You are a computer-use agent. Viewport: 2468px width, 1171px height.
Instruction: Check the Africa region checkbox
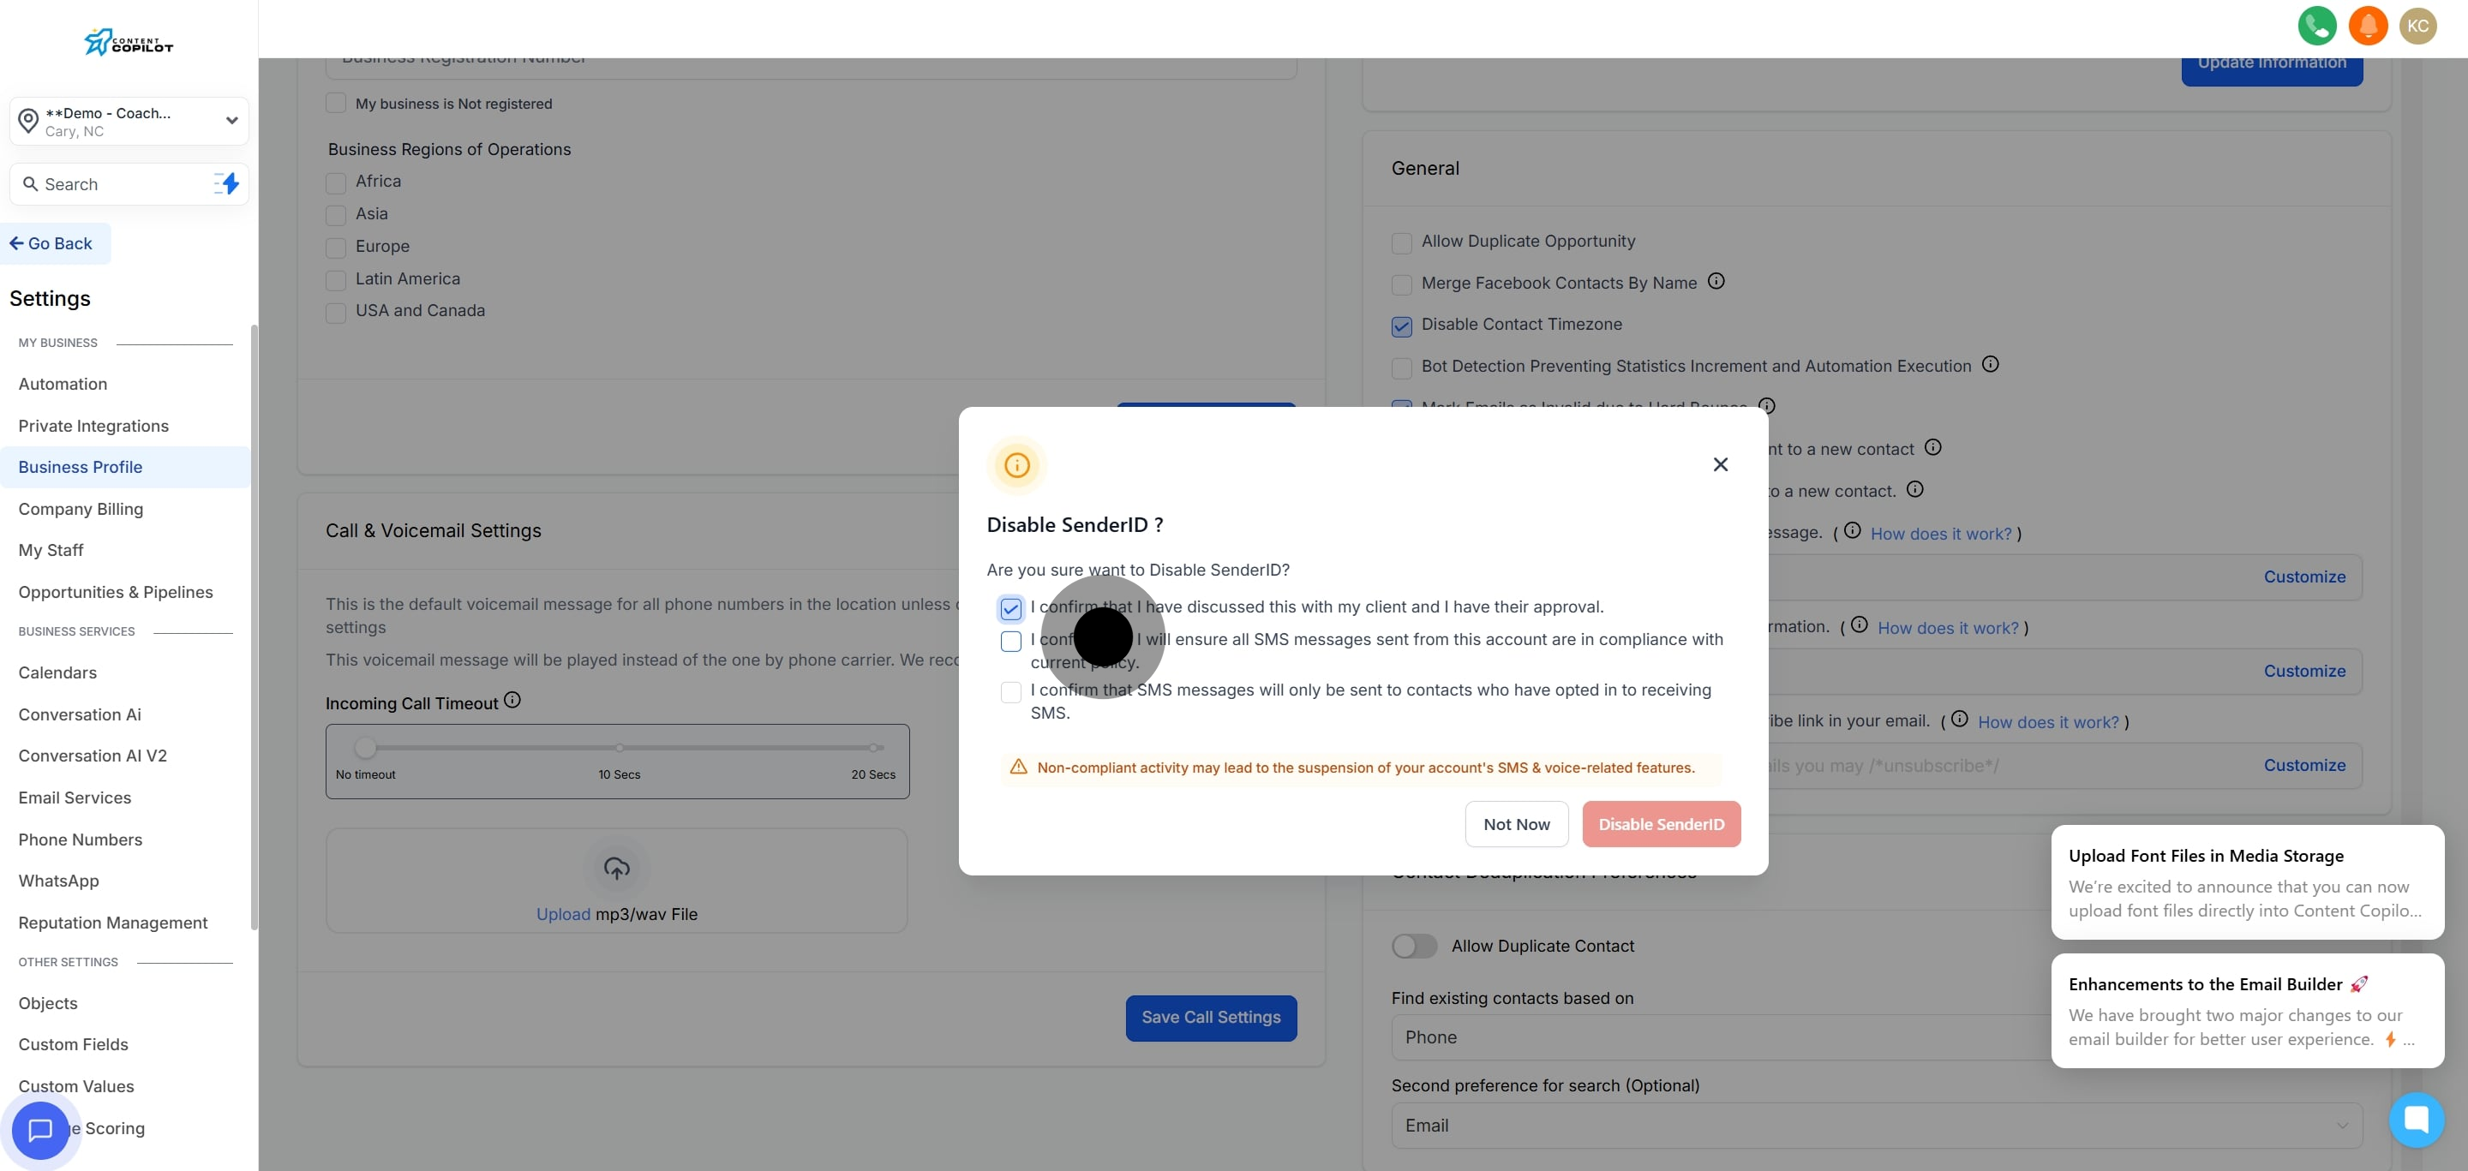(335, 184)
